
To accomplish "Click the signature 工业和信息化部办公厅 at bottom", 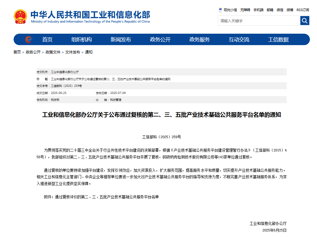I will pos(268,224).
